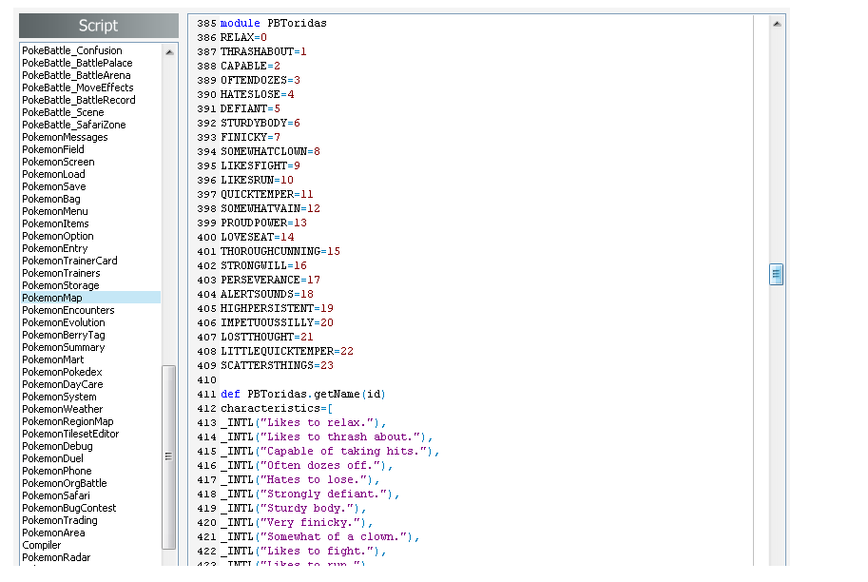Select PokemonOption in the list
This screenshot has width=868, height=582.
click(58, 236)
